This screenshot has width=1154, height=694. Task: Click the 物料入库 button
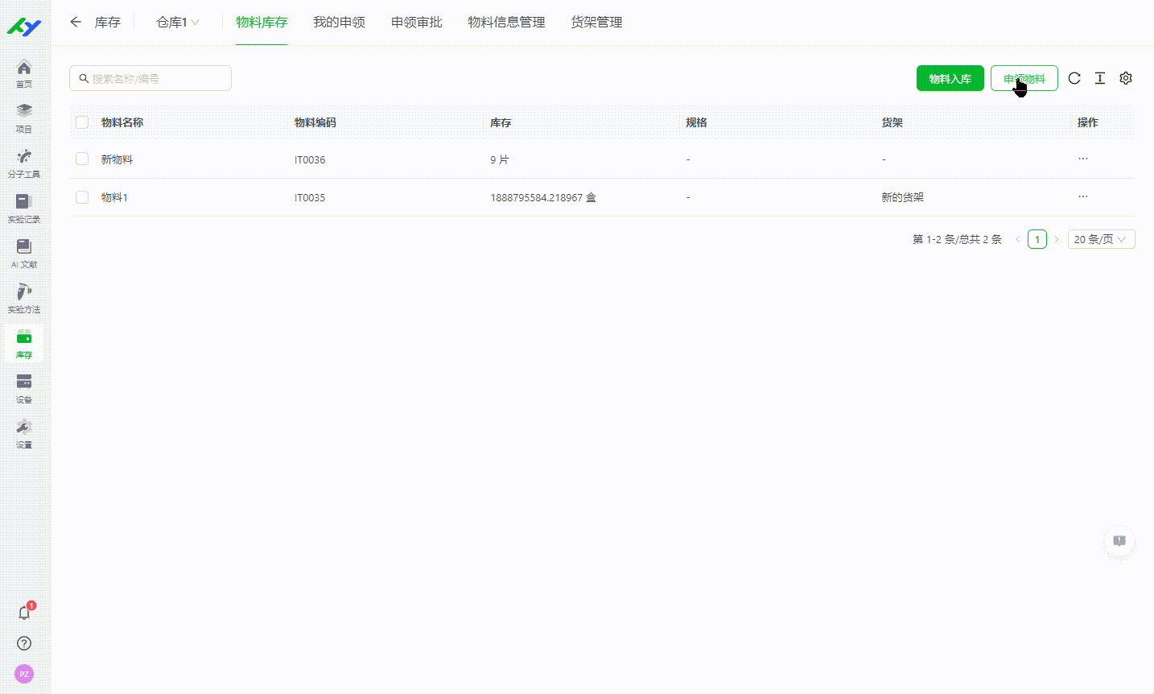pos(950,78)
